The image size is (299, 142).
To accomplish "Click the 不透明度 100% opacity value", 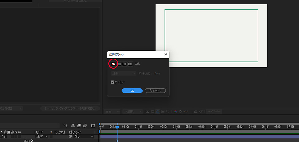I will [x=157, y=73].
